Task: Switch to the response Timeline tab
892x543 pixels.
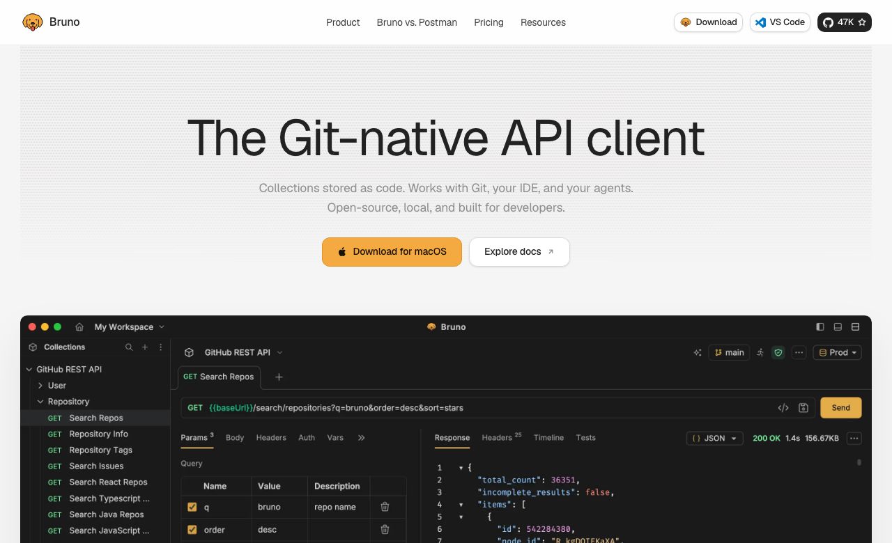Action: tap(548, 438)
